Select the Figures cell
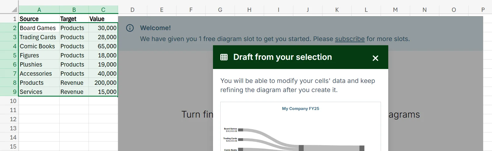 [39, 55]
